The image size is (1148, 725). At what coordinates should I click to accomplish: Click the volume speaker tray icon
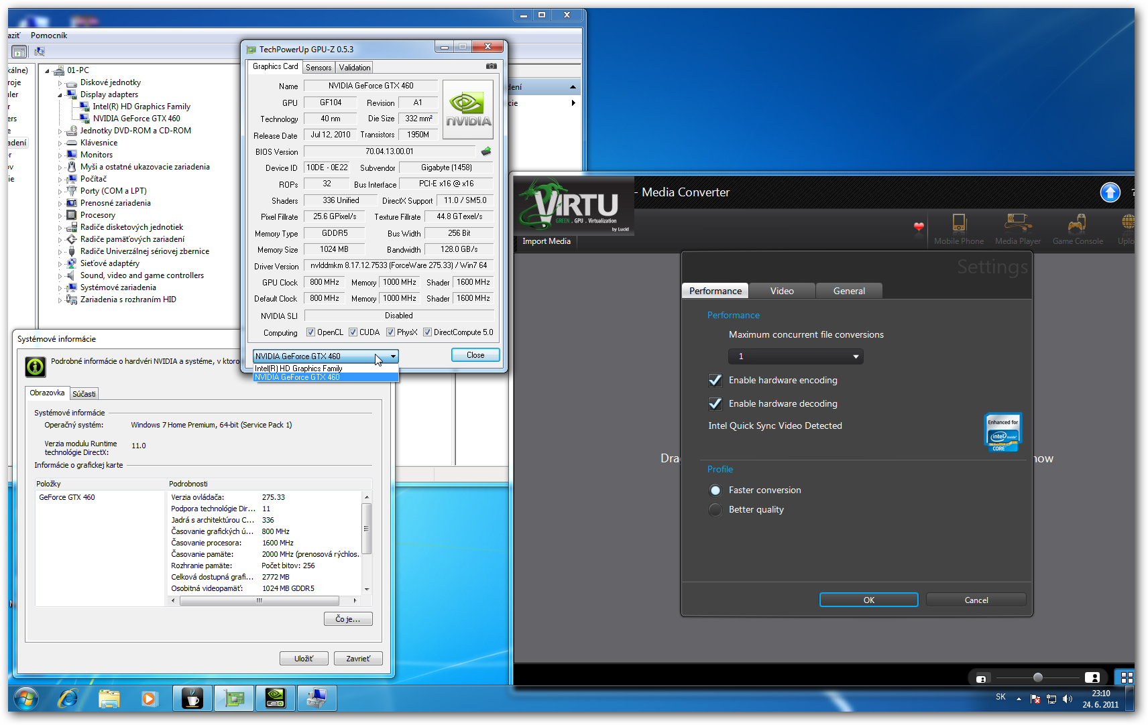pos(1068,699)
